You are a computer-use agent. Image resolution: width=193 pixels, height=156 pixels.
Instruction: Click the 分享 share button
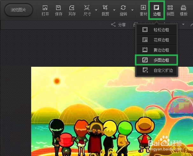[118, 25]
